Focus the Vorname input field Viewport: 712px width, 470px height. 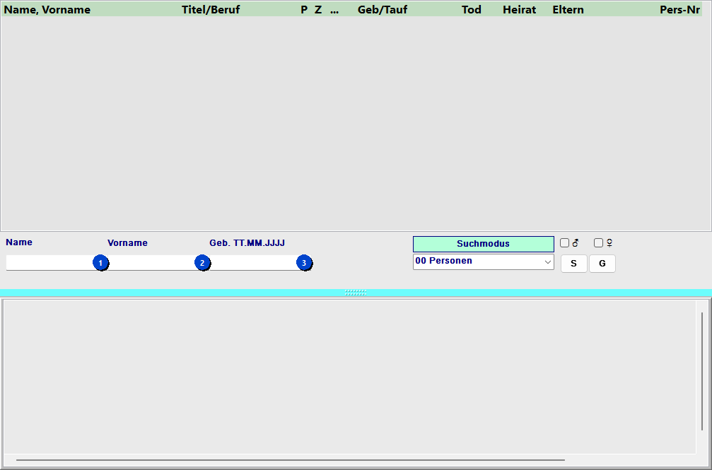151,263
